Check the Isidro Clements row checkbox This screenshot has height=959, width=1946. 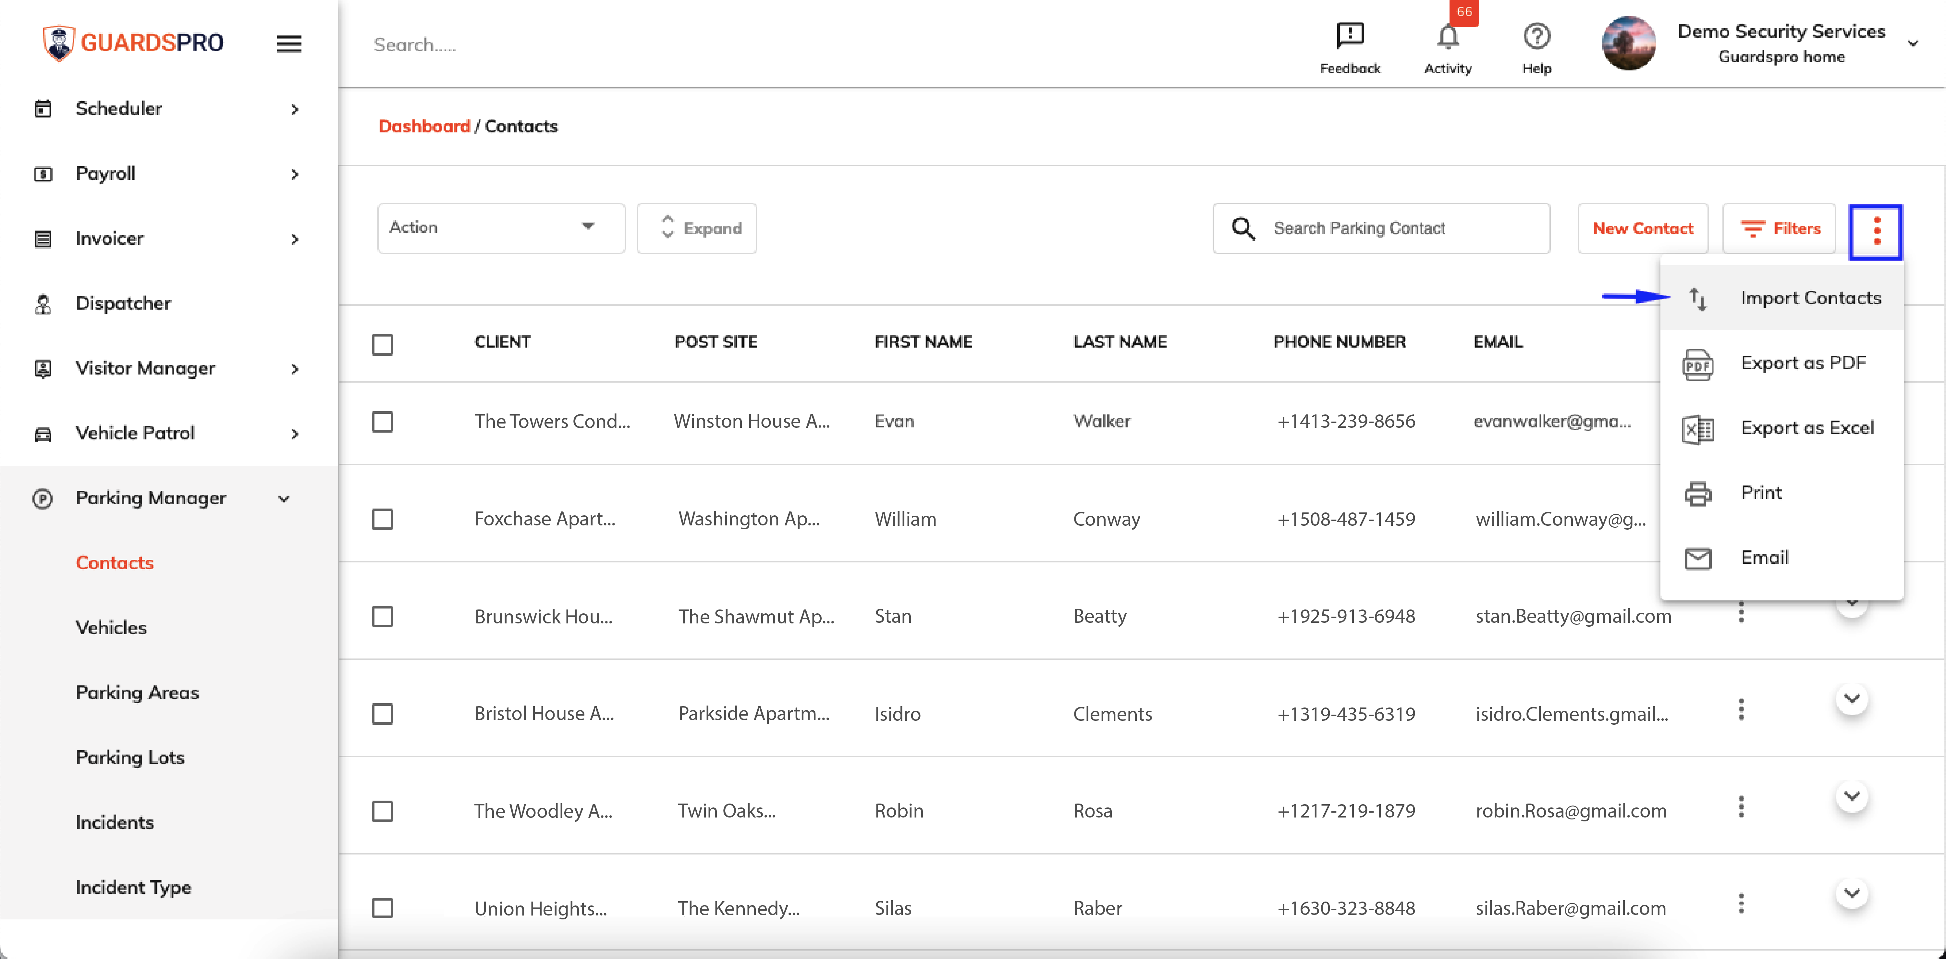pos(382,714)
